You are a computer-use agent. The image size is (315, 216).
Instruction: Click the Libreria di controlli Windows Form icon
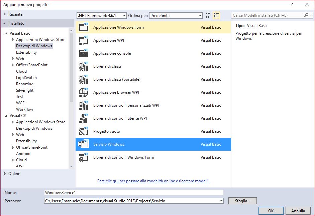(x=84, y=157)
